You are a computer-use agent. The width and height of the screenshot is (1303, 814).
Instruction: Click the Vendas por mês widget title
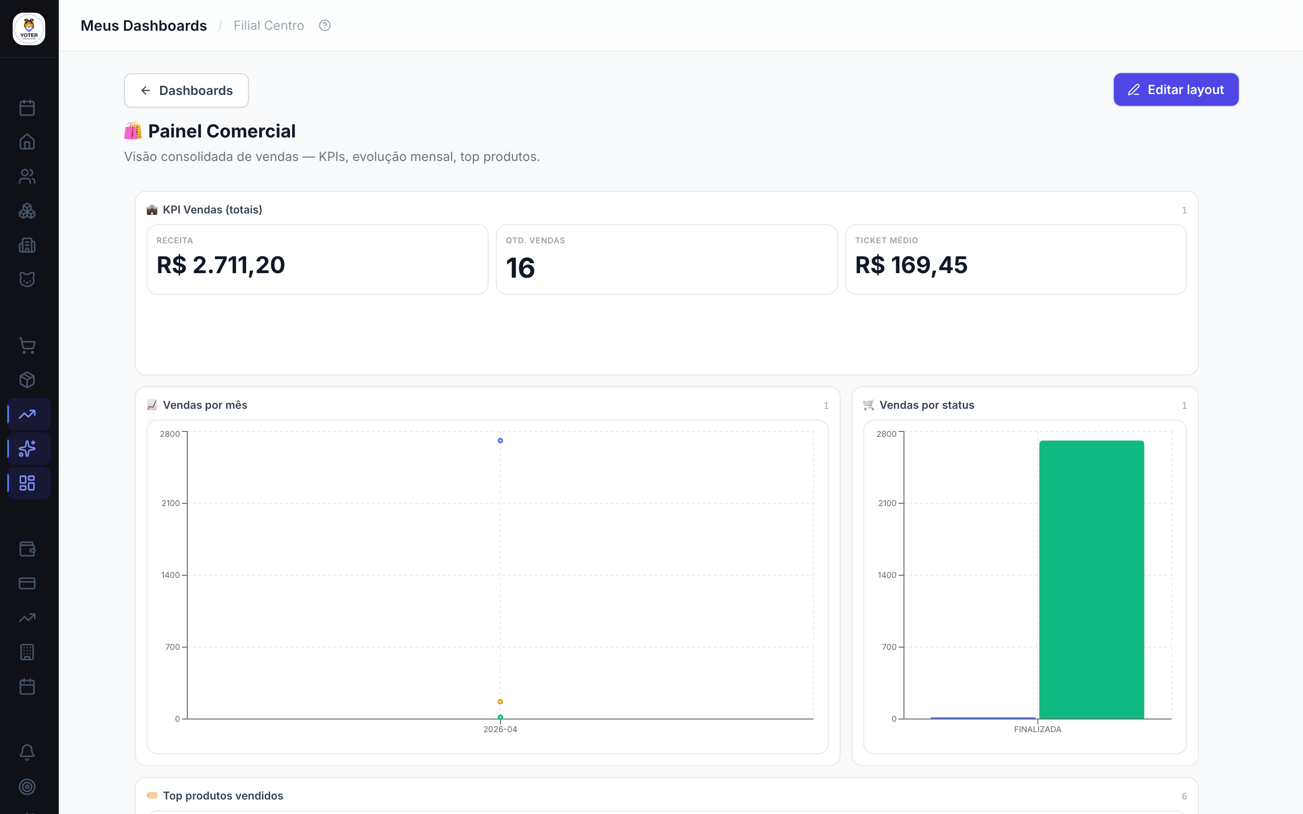[x=205, y=405]
